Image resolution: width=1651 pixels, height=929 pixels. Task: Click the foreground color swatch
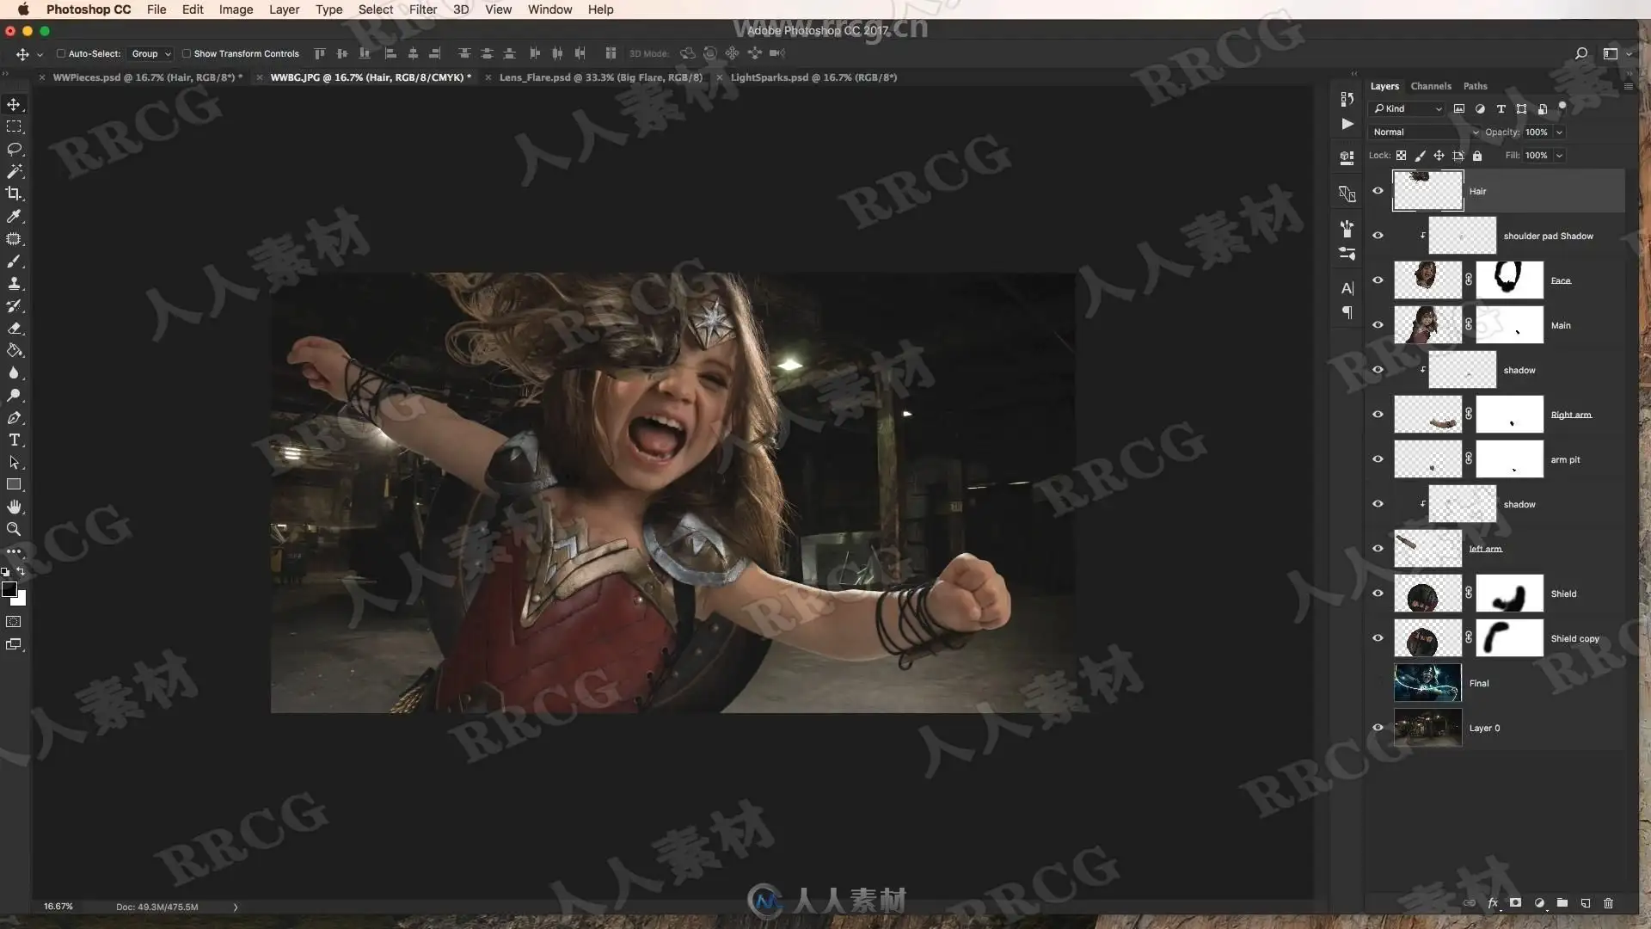(9, 589)
